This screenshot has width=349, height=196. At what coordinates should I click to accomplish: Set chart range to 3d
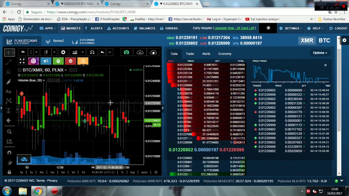click(73, 172)
